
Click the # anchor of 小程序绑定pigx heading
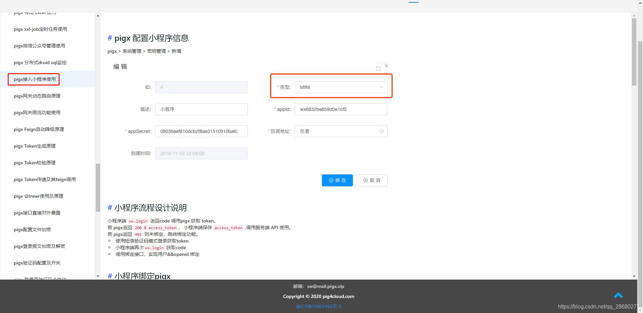coord(110,276)
